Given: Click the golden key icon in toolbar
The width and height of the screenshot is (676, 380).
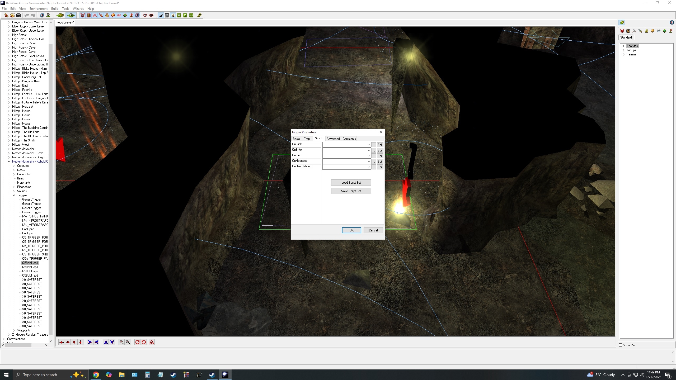Looking at the screenshot, I should 199,15.
